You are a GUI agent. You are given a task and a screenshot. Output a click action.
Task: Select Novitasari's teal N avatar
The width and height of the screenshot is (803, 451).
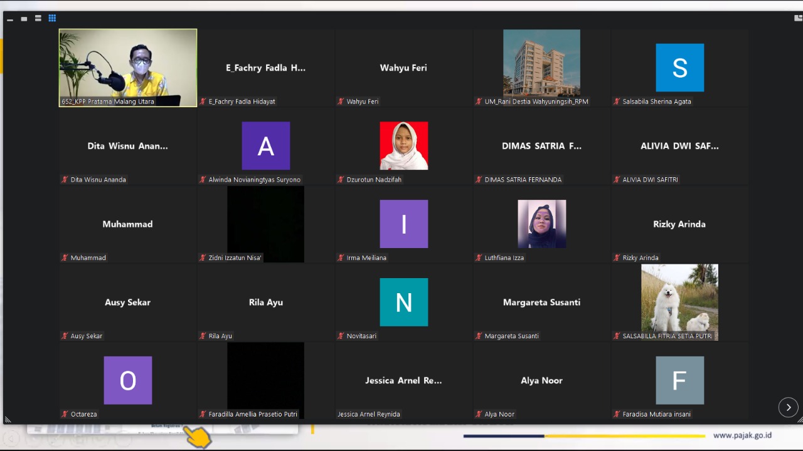pyautogui.click(x=403, y=302)
